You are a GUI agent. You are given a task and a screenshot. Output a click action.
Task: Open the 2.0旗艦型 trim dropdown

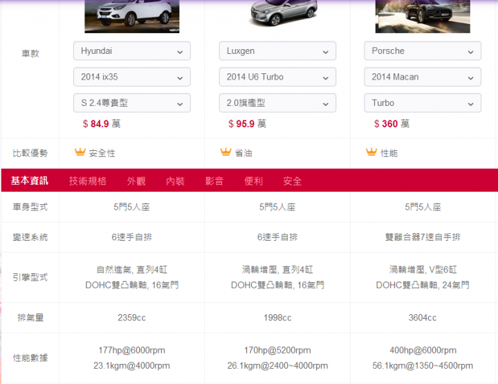point(277,103)
